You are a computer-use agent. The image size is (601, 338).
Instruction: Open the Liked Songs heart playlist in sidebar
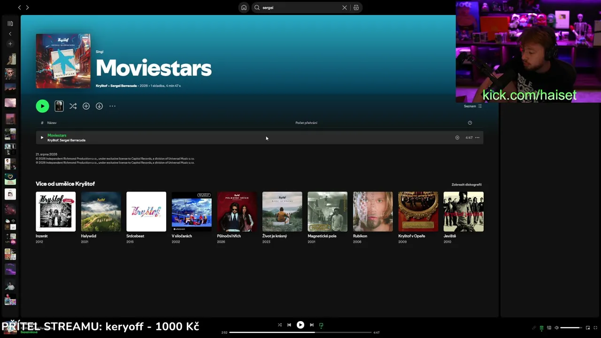pos(10,179)
